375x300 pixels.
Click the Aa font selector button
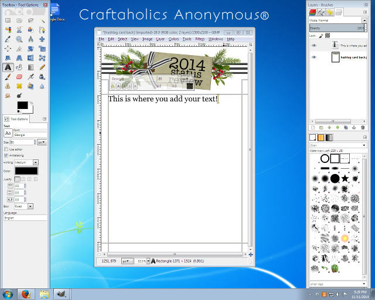tap(8, 133)
